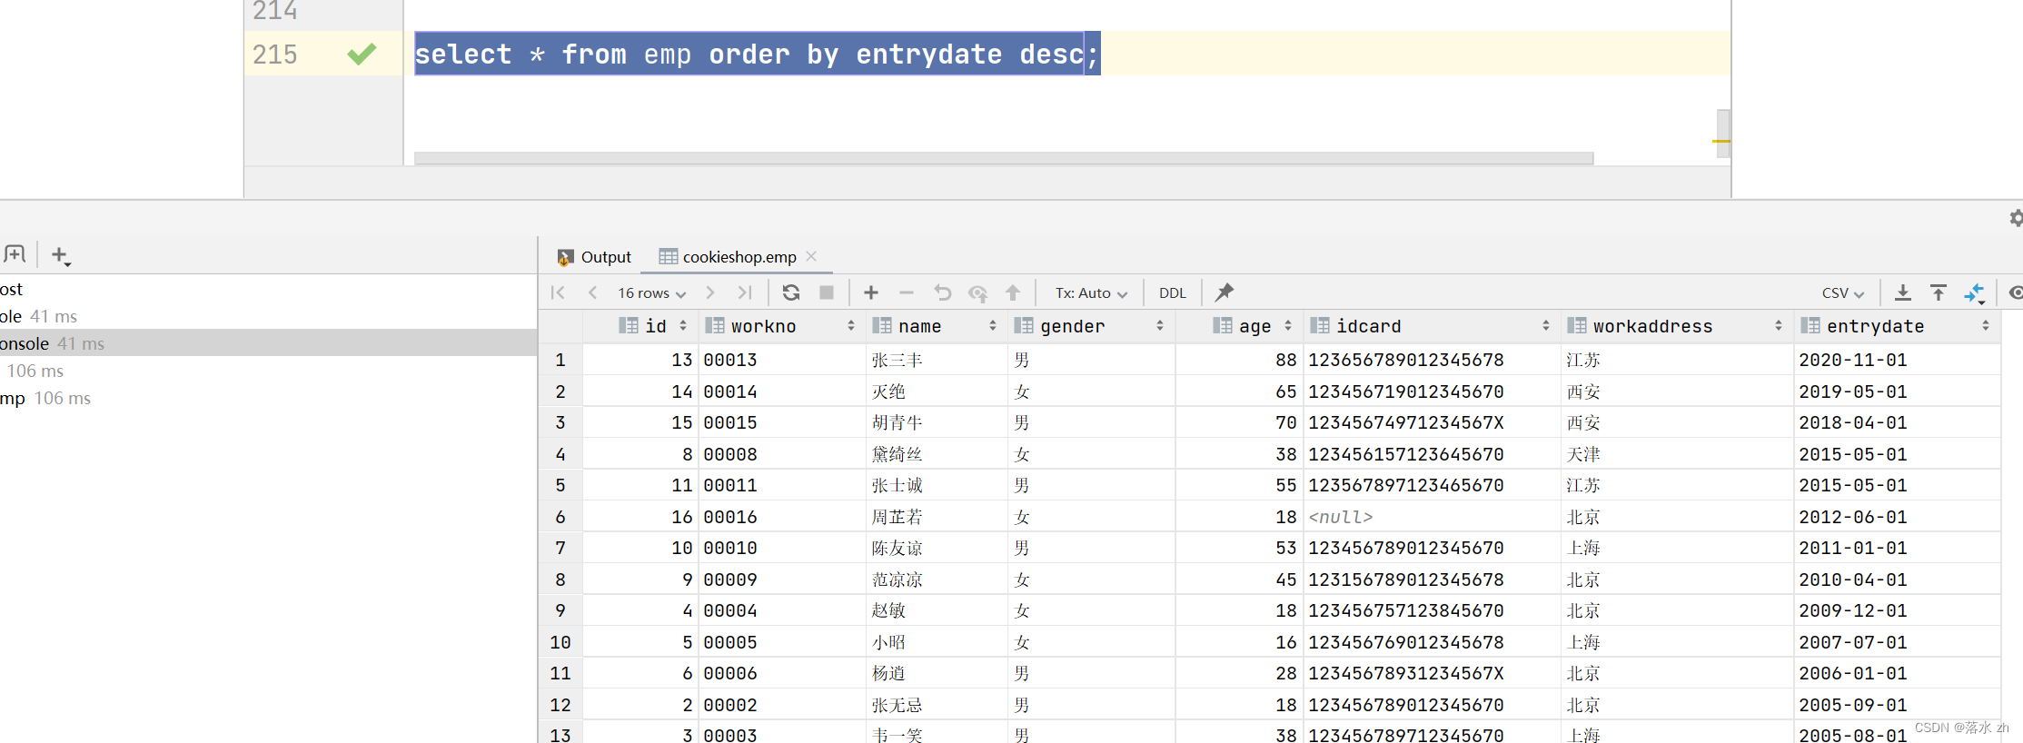Select row number 1 header
The width and height of the screenshot is (2023, 743).
point(560,360)
